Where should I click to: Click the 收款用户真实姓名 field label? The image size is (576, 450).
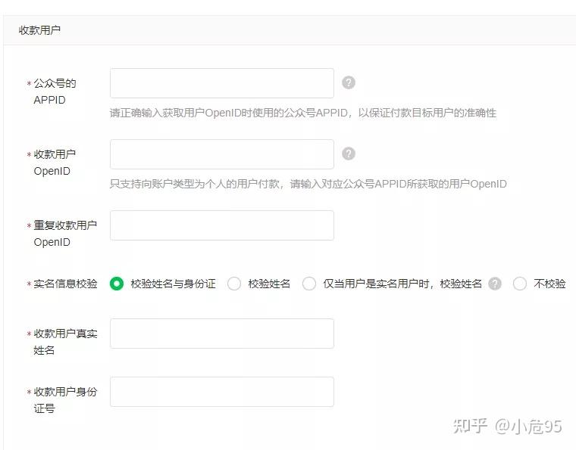coord(64,342)
